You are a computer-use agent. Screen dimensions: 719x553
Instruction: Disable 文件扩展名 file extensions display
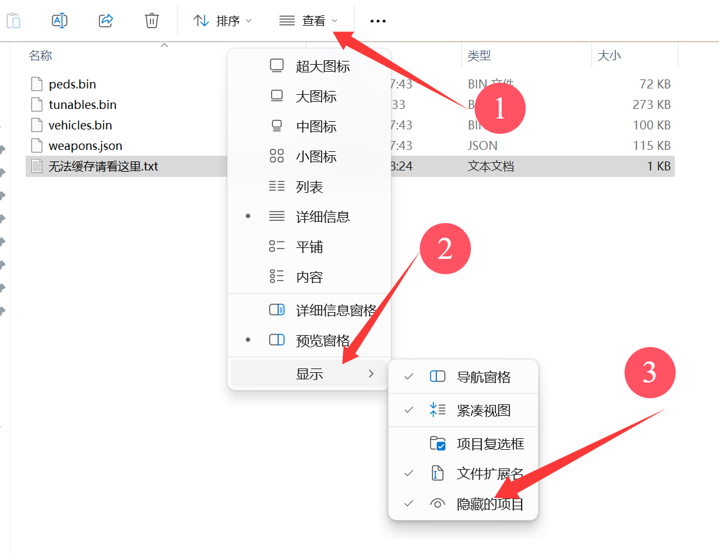click(x=490, y=474)
